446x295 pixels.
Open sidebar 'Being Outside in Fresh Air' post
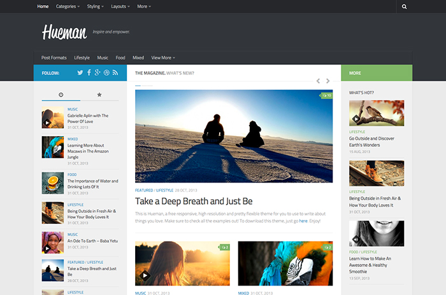(x=92, y=214)
